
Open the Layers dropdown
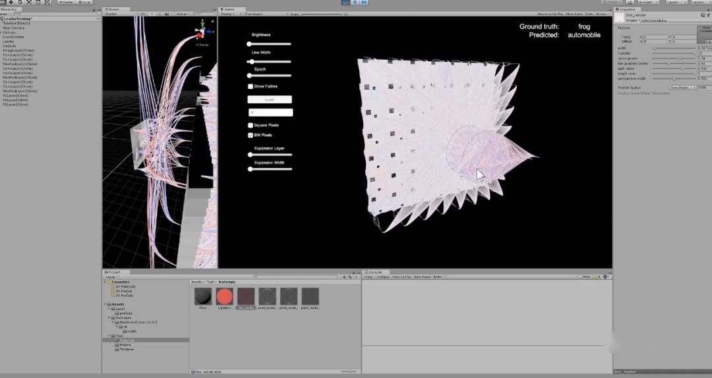pos(675,2)
